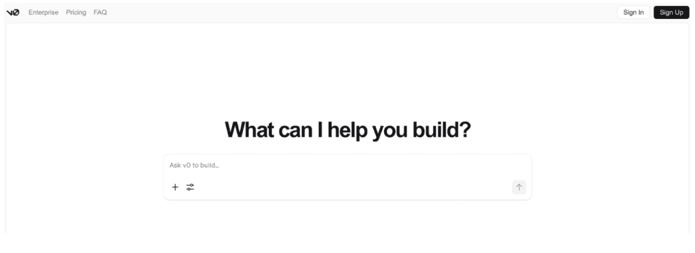Click the plus icon to add attachment
The image size is (695, 253).
175,187
